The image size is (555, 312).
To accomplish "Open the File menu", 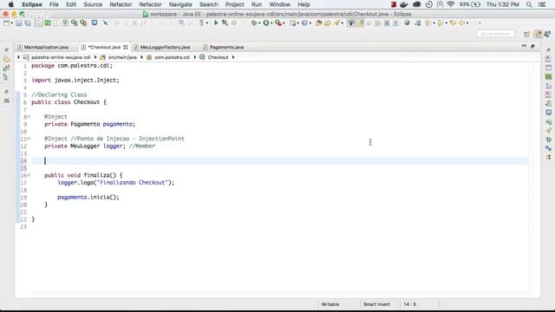I will 54,4.
